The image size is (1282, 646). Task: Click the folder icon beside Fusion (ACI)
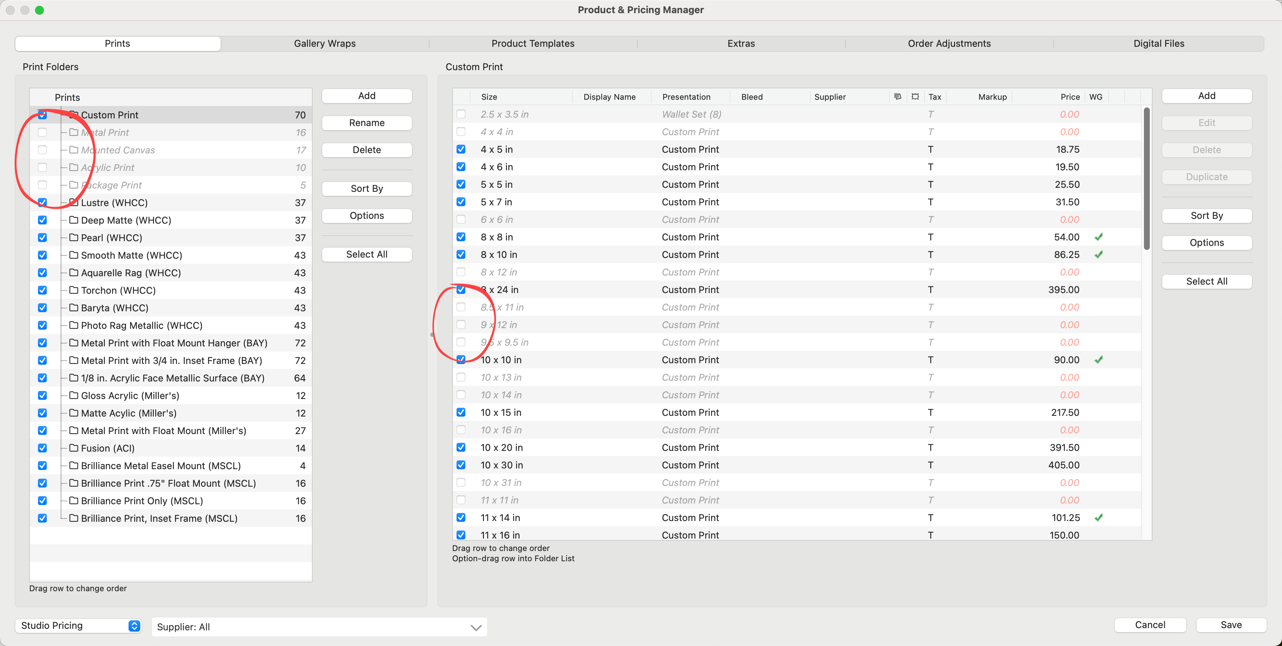[74, 448]
